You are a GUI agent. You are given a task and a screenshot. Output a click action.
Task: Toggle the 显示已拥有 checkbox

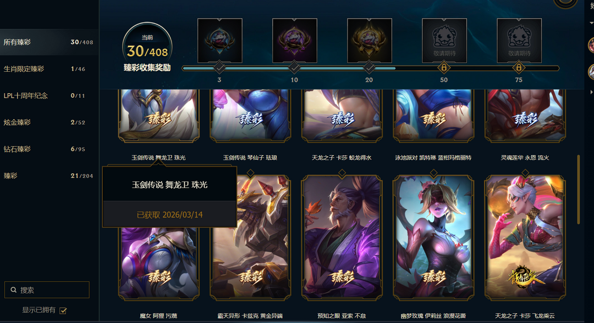coord(63,310)
